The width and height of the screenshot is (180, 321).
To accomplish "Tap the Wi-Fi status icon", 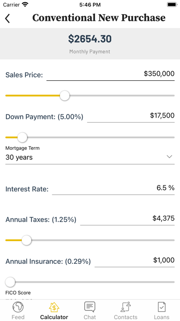I will coord(25,5).
